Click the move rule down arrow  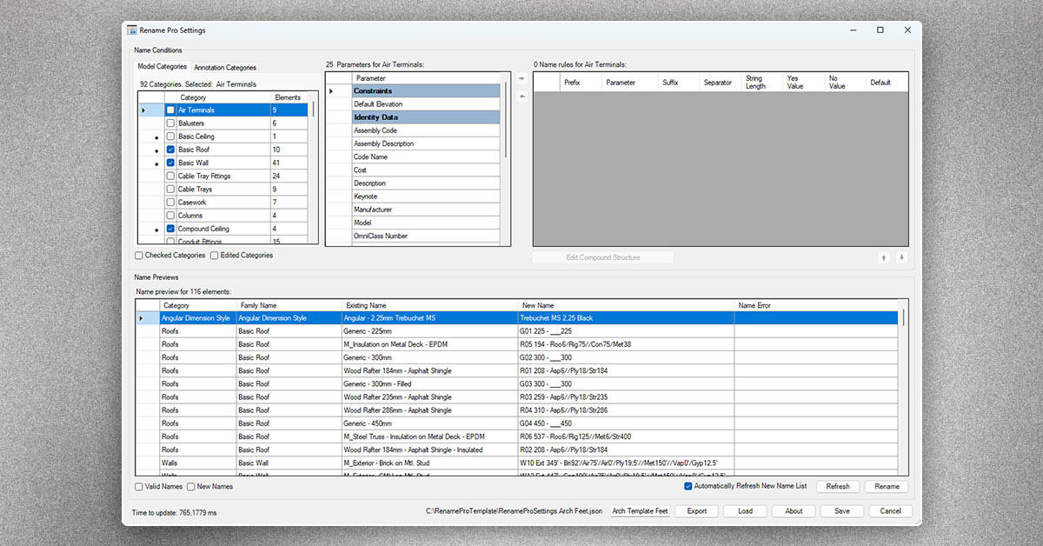click(x=901, y=257)
